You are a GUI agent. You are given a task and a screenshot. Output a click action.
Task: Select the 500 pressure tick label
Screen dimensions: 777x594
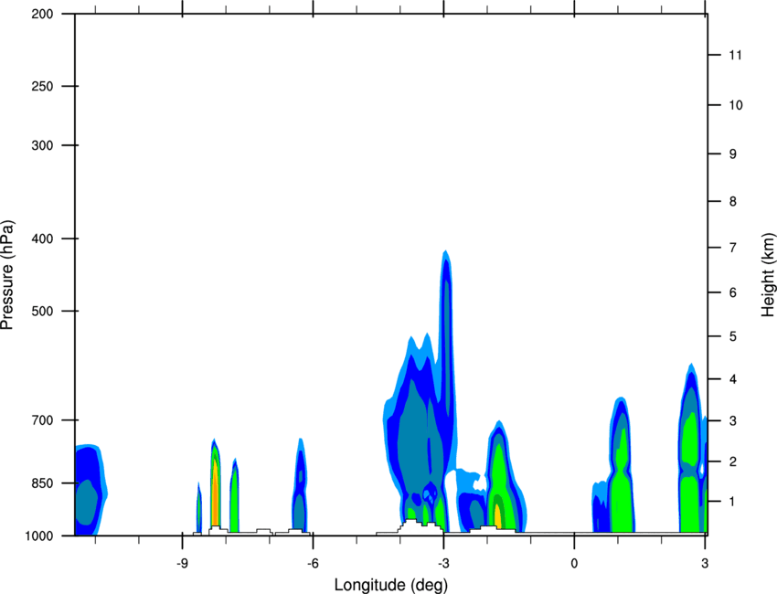coord(42,311)
